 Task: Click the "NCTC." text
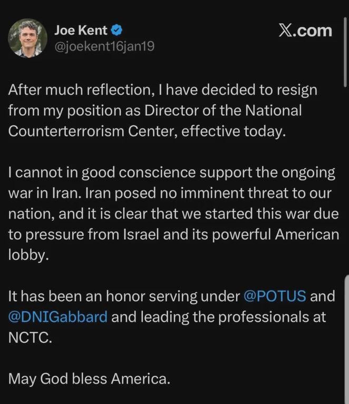(30, 338)
